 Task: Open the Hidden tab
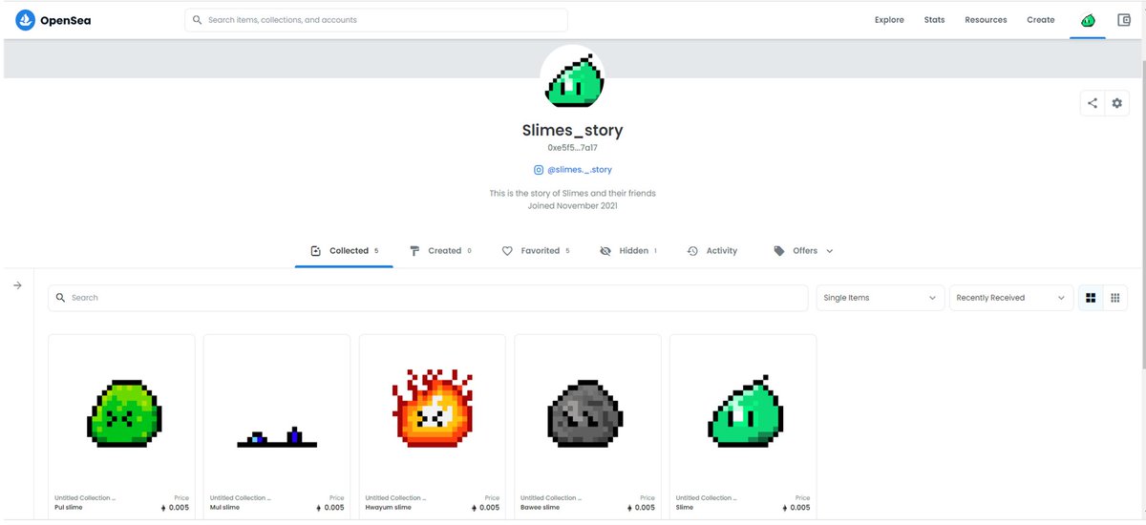[x=627, y=251]
